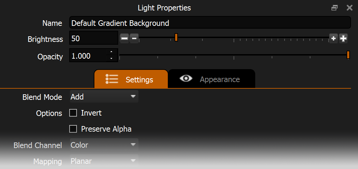Click the list icon on Settings tab
Viewport: 358px width, 169px height.
pos(112,79)
